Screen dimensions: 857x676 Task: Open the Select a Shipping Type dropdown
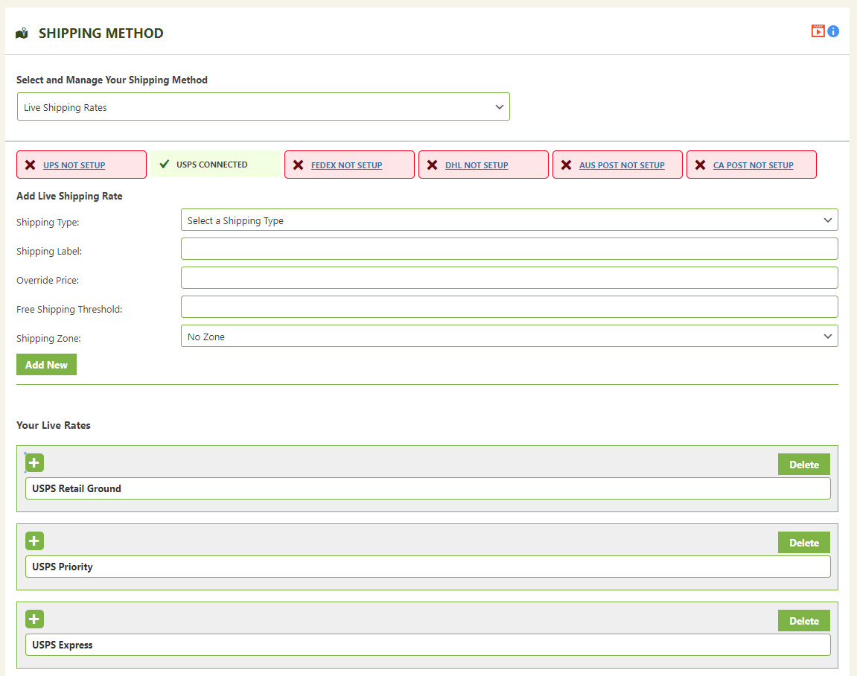point(509,220)
